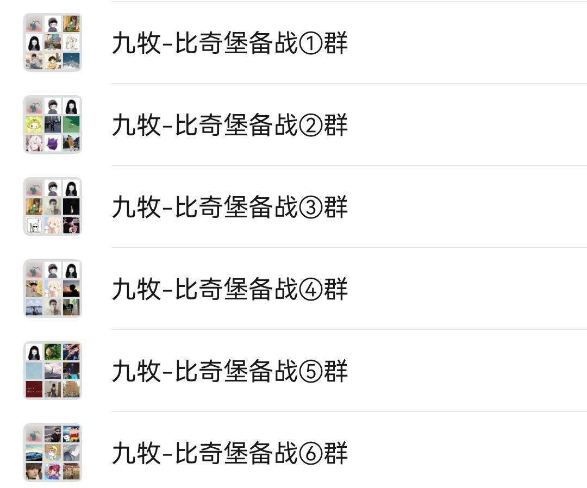
Task: Open chat named 九牧-比奇堡备战①群
Action: 230,43
